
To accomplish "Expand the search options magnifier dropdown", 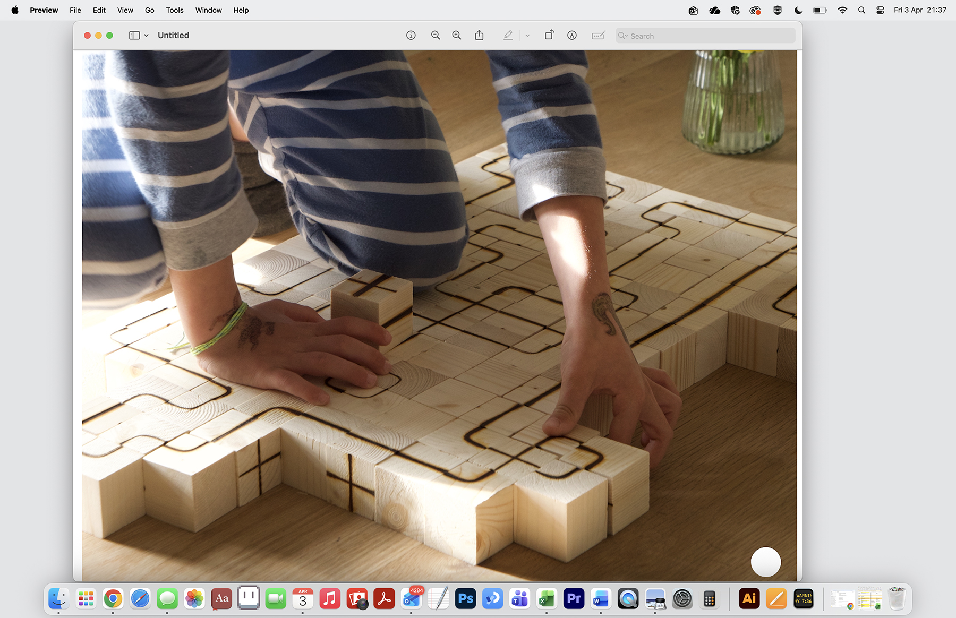I will 623,36.
